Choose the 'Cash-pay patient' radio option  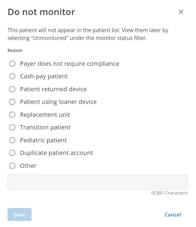tap(12, 76)
